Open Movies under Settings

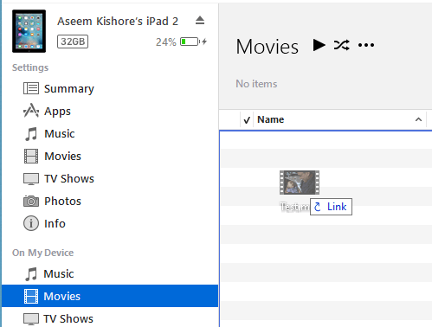point(53,157)
